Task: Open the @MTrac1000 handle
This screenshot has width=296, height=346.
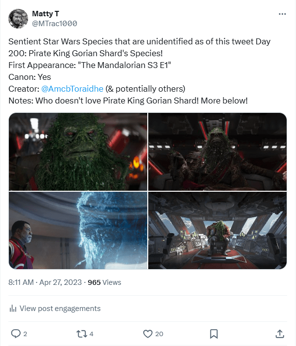Action: (55, 23)
